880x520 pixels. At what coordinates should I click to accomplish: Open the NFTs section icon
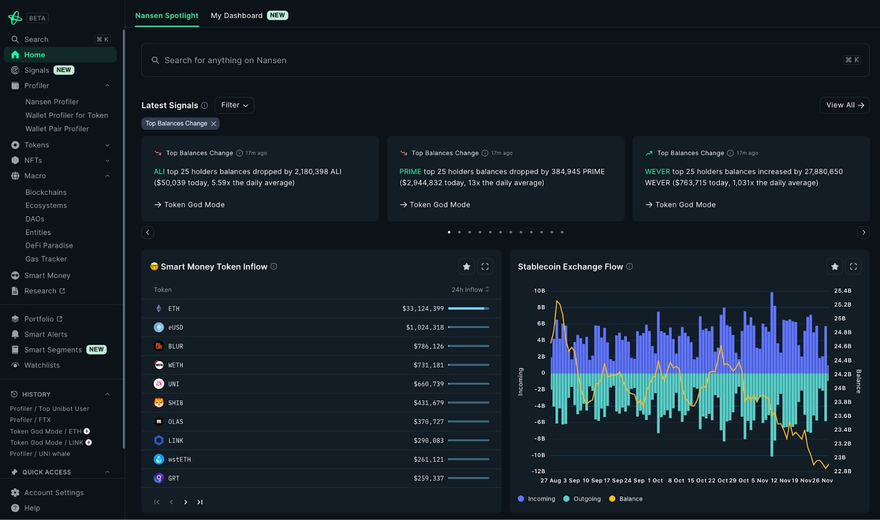14,160
